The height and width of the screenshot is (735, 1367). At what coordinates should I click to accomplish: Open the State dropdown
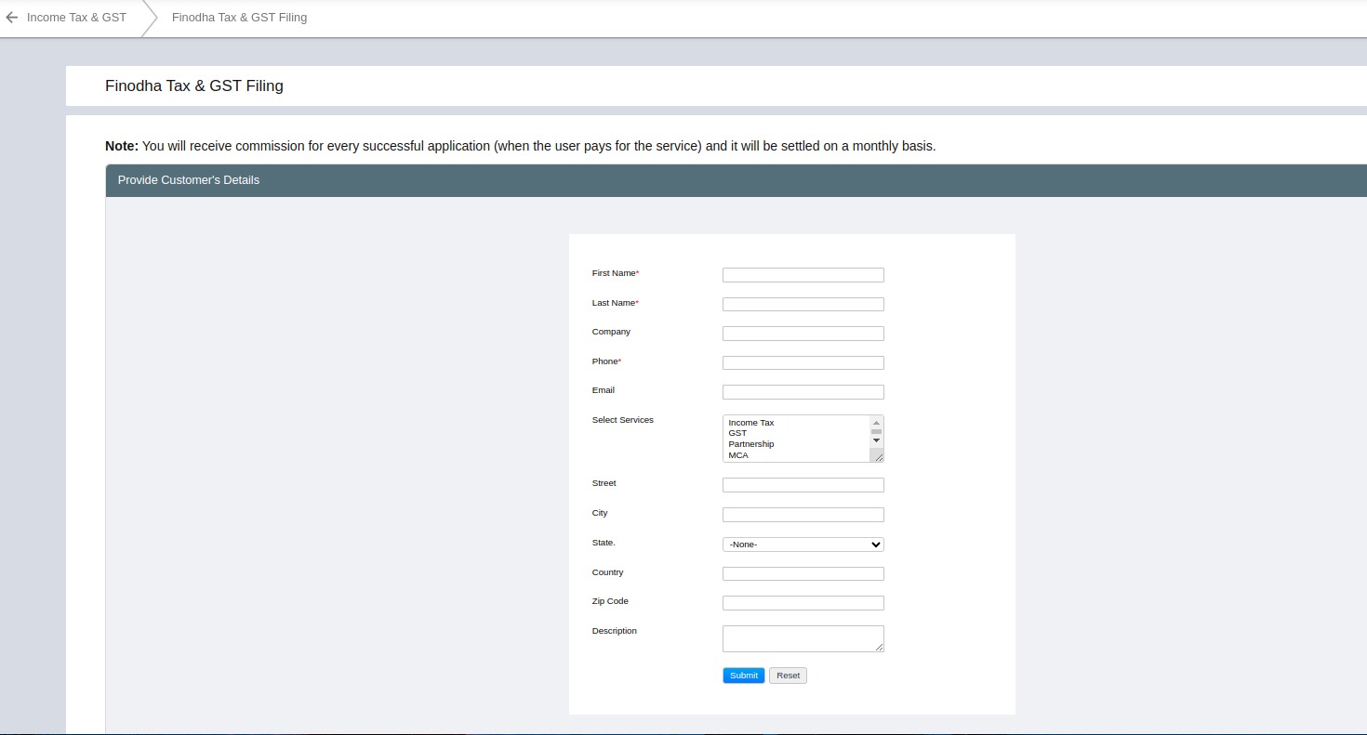(x=803, y=545)
